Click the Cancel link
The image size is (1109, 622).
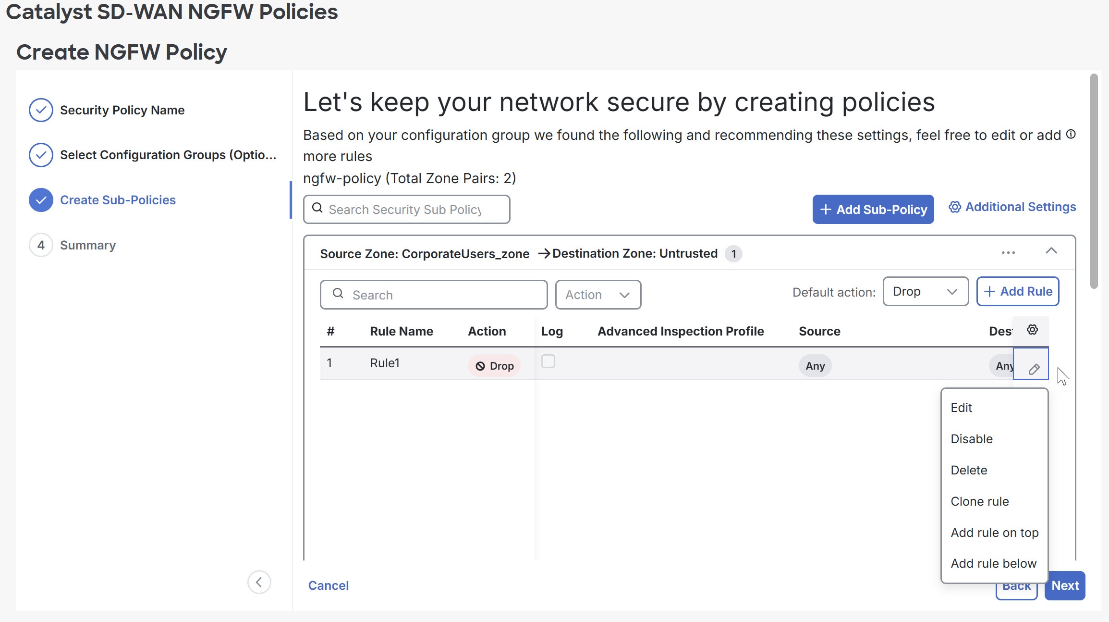[x=329, y=585]
